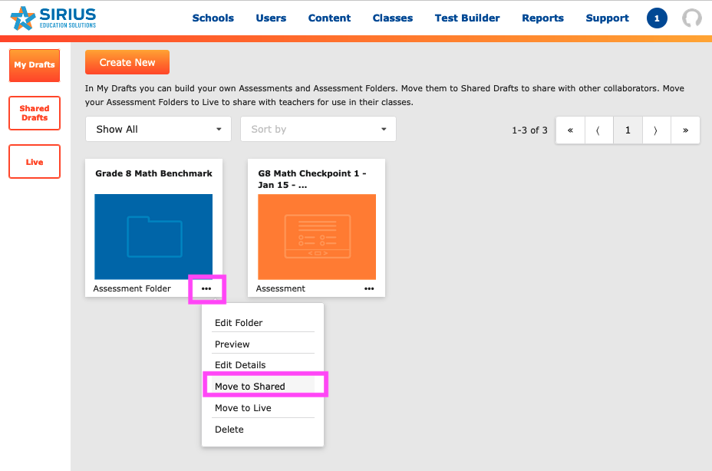
Task: Go to the next page
Action: click(x=656, y=130)
